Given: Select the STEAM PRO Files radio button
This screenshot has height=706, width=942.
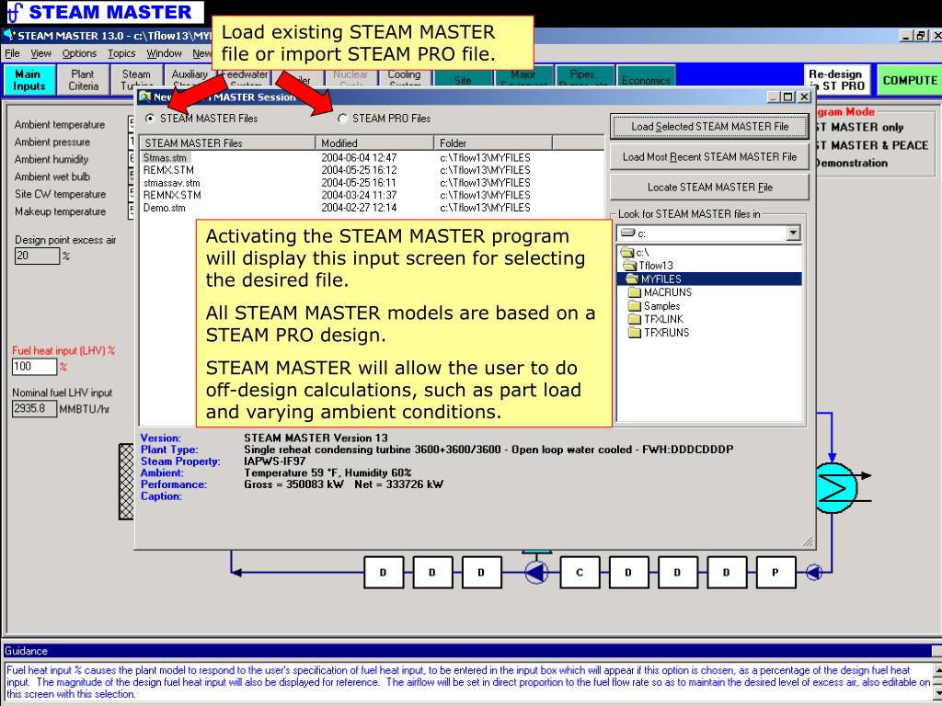Looking at the screenshot, I should tap(342, 119).
